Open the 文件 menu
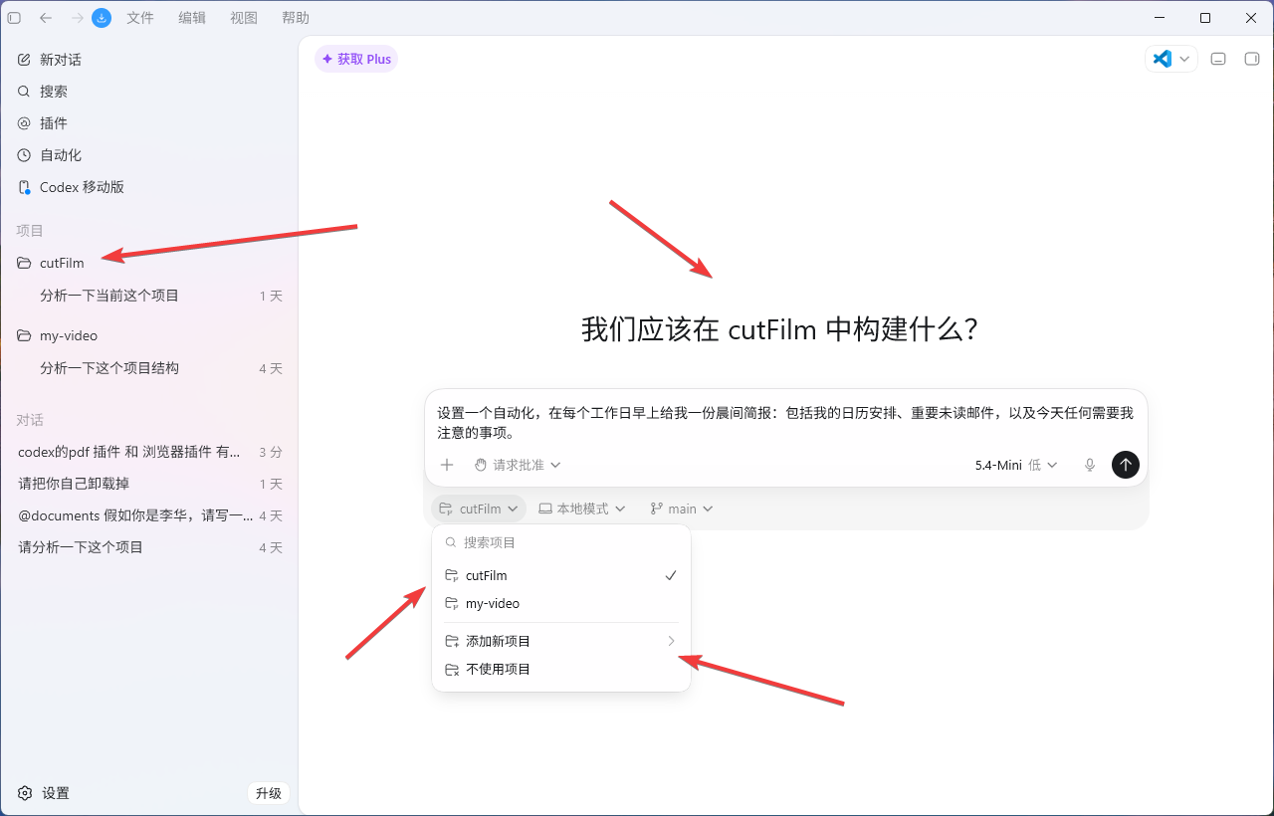Viewport: 1274px width, 816px height. pos(140,18)
